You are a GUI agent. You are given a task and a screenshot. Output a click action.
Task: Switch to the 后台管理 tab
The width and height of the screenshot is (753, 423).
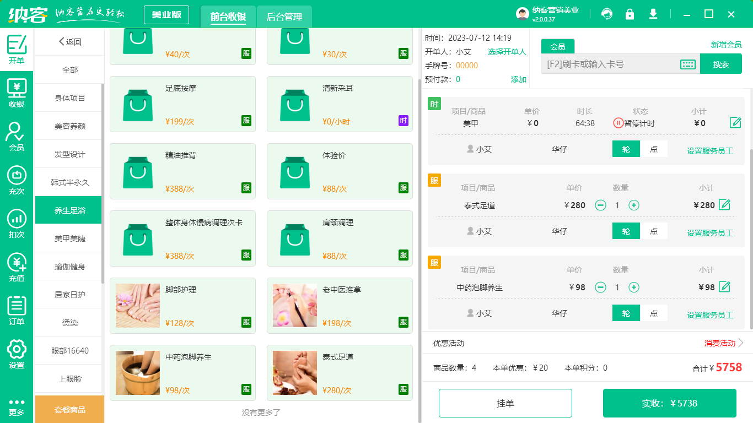point(284,17)
